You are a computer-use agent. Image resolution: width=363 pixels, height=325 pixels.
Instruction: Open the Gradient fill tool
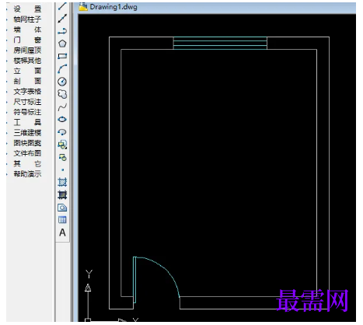[62, 194]
